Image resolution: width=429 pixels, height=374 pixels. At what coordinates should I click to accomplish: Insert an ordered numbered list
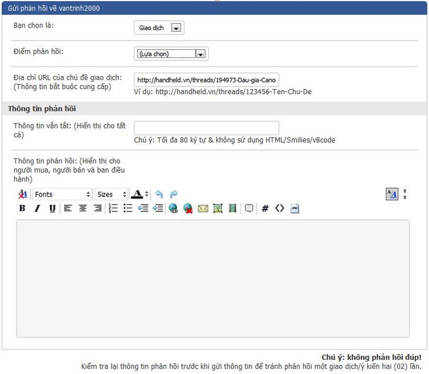pyautogui.click(x=113, y=208)
